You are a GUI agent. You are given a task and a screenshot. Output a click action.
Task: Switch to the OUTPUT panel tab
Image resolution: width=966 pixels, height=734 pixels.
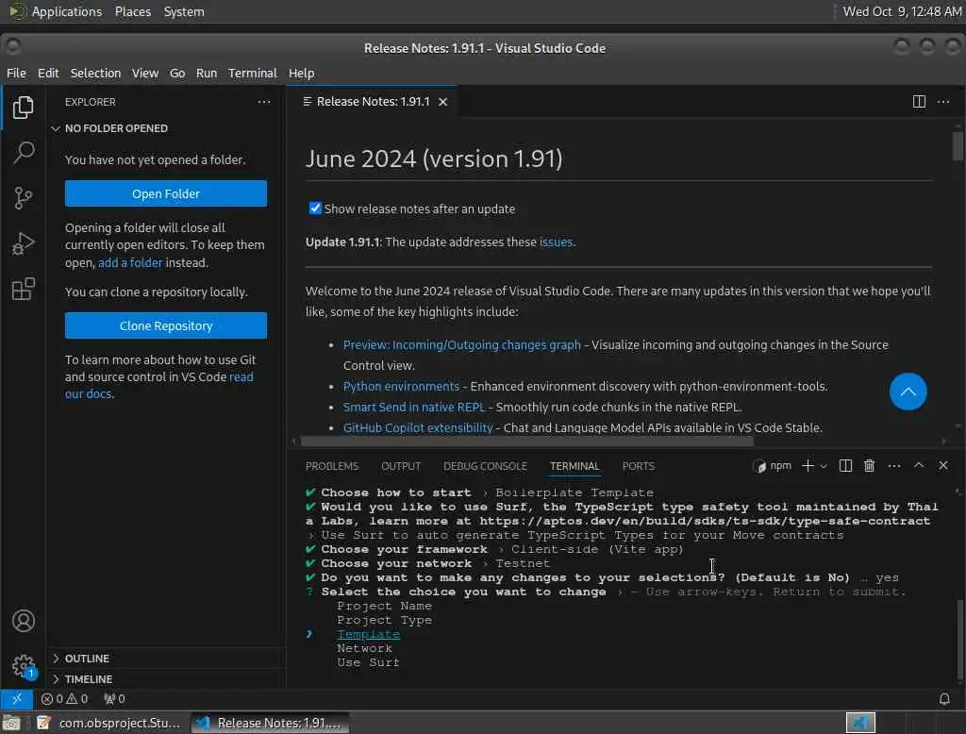400,466
